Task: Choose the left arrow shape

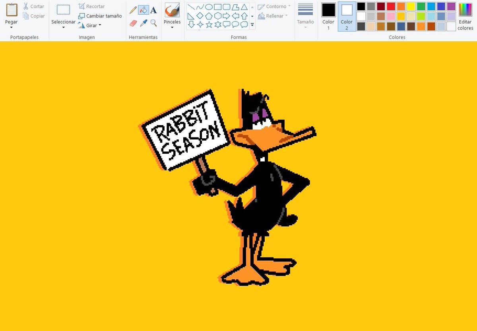Action: click(x=235, y=16)
